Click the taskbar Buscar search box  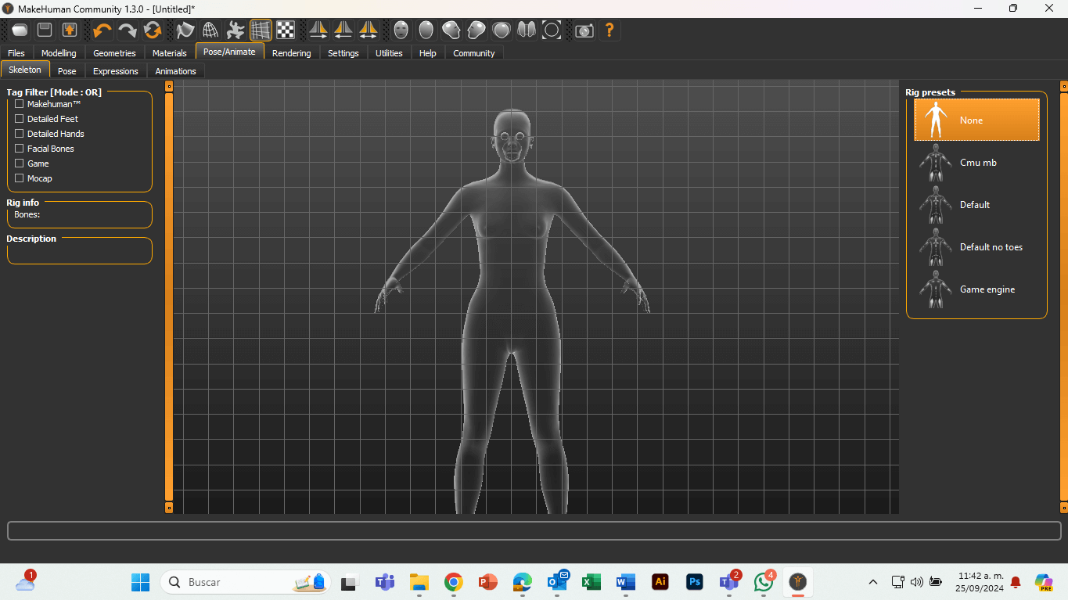[246, 582]
